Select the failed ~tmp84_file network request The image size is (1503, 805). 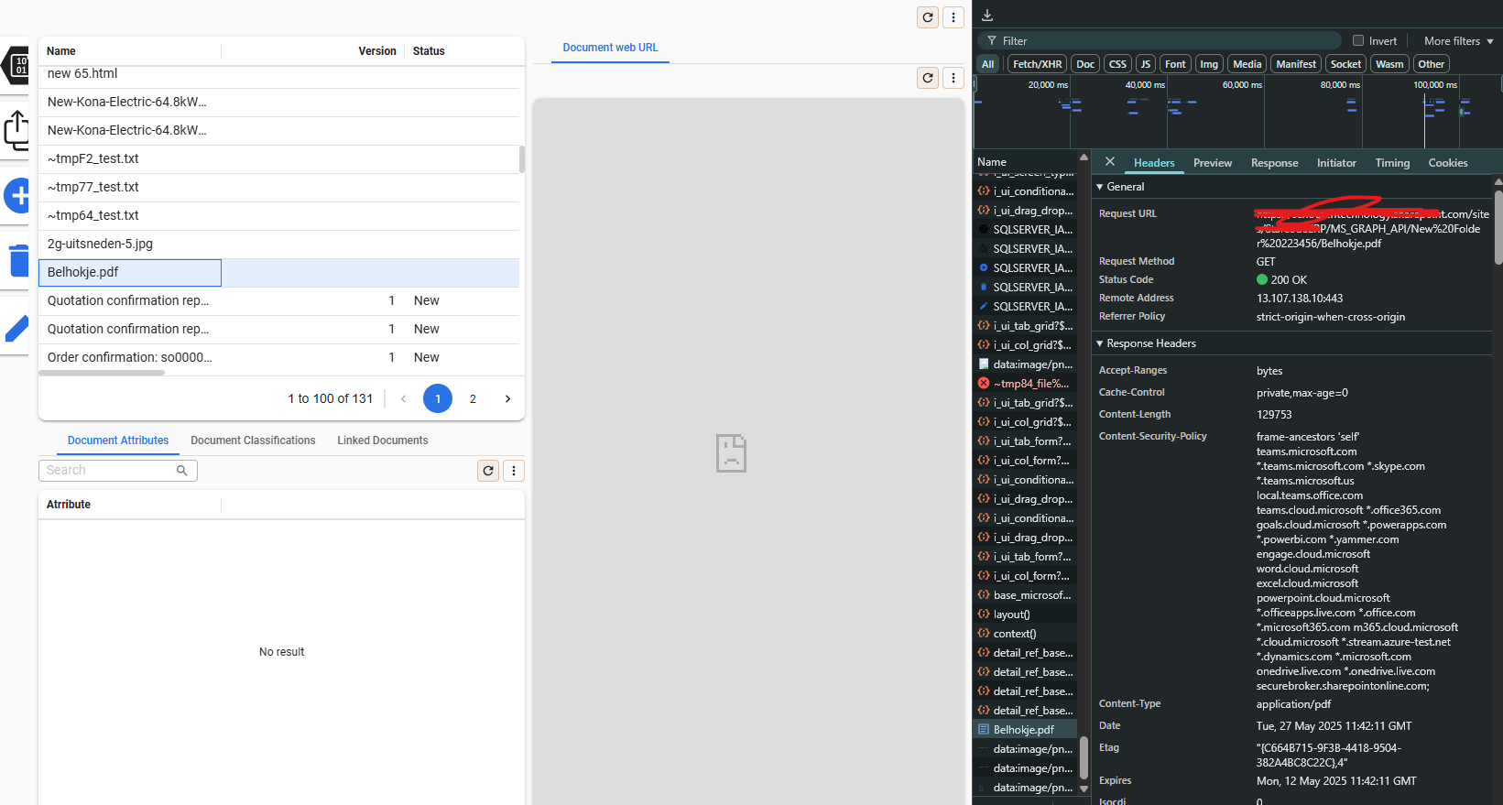tap(1025, 384)
